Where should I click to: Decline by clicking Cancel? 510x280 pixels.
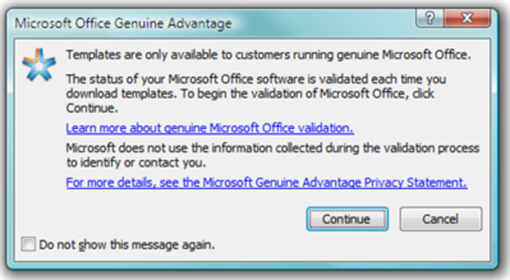(440, 219)
